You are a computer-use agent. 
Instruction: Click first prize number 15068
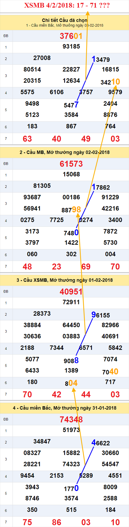pos(71,174)
